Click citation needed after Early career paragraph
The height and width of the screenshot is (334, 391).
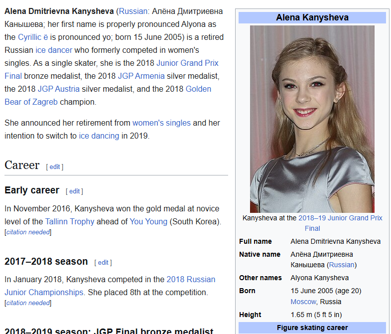pyautogui.click(x=28, y=232)
